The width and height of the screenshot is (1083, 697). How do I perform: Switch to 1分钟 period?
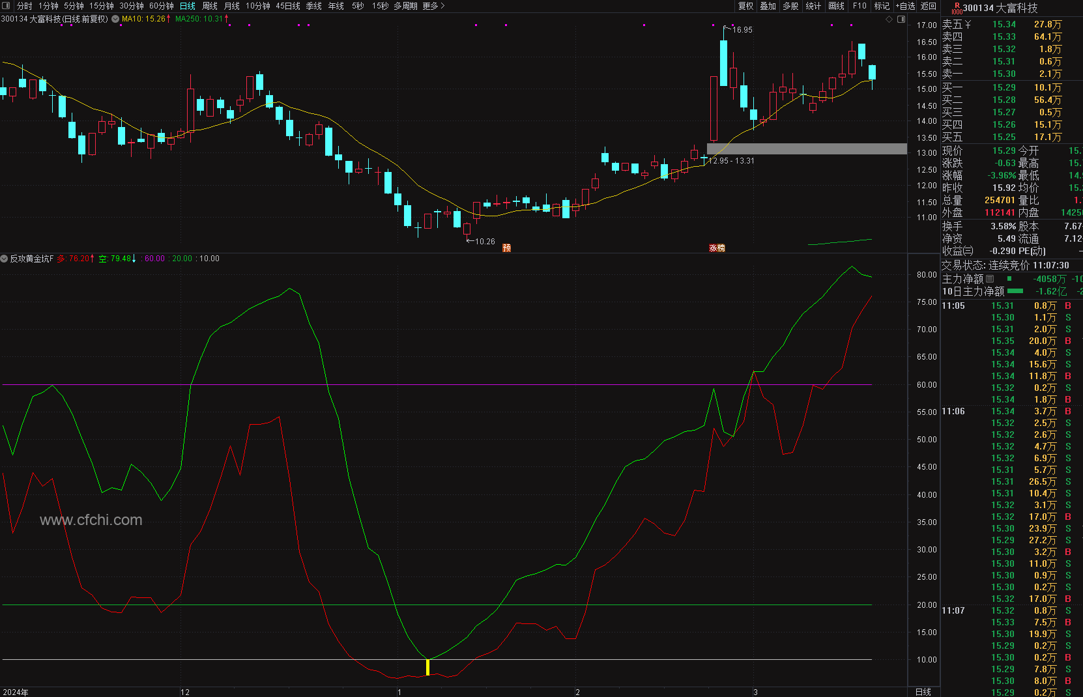pyautogui.click(x=48, y=6)
